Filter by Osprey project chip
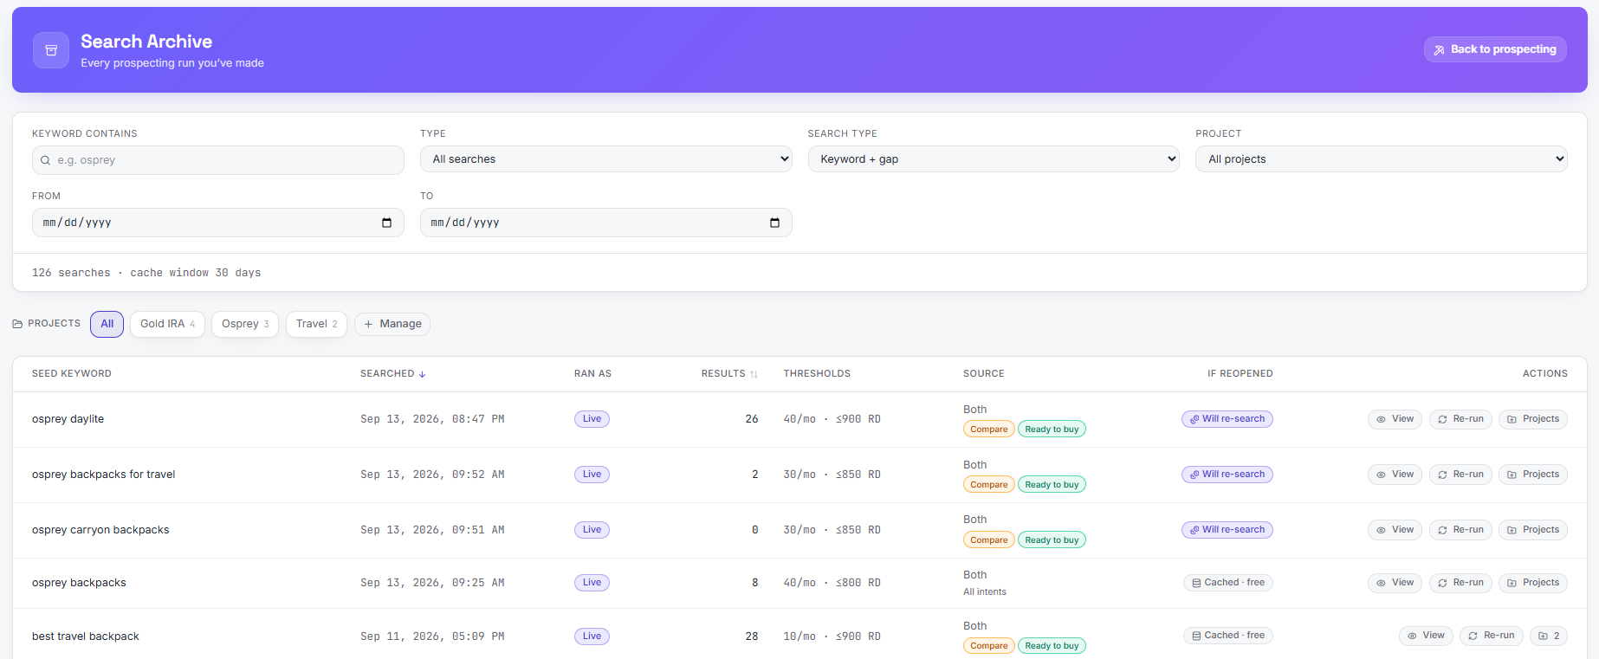The image size is (1599, 659). click(245, 324)
